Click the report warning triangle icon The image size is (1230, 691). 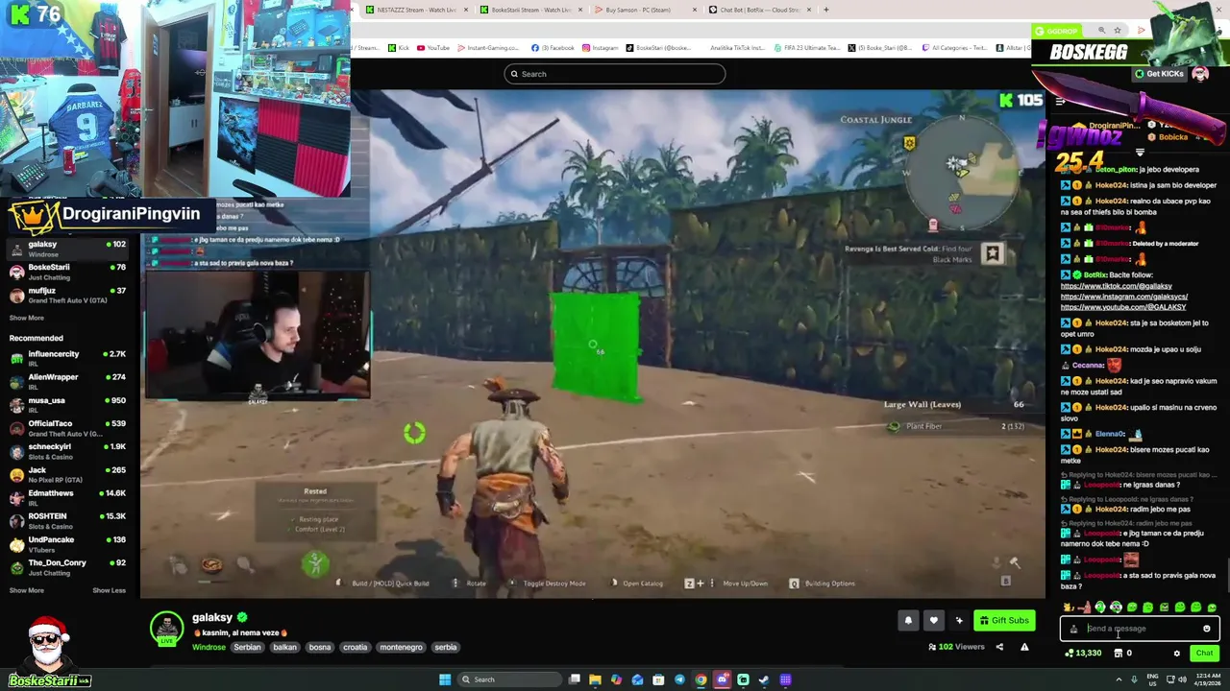click(1024, 647)
